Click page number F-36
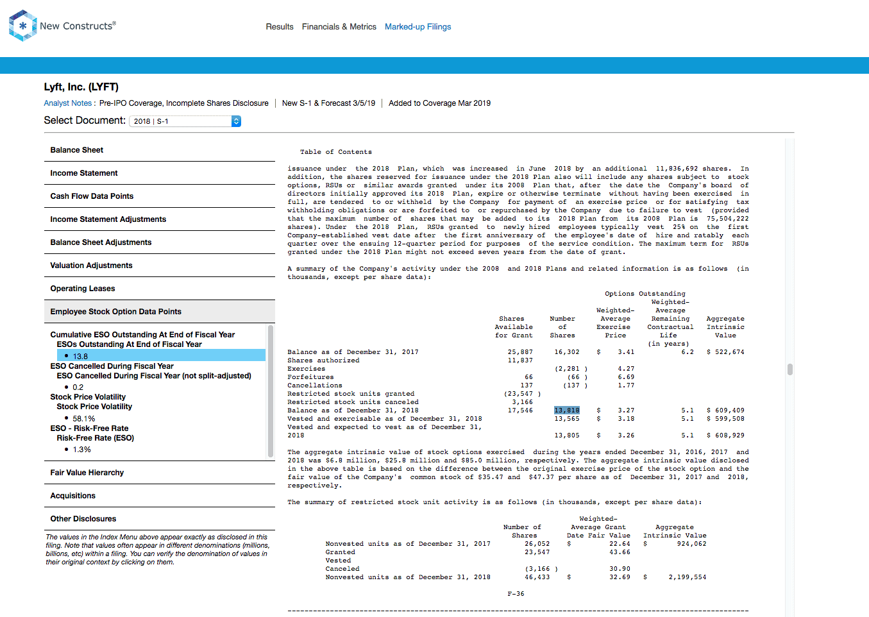 [516, 594]
